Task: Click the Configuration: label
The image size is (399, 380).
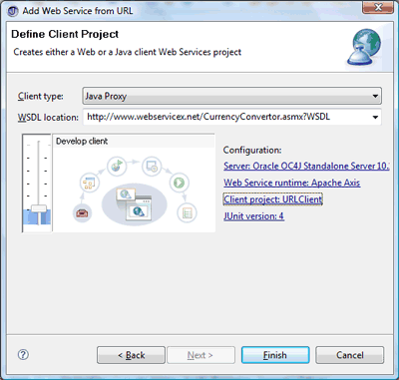Action: pyautogui.click(x=252, y=150)
